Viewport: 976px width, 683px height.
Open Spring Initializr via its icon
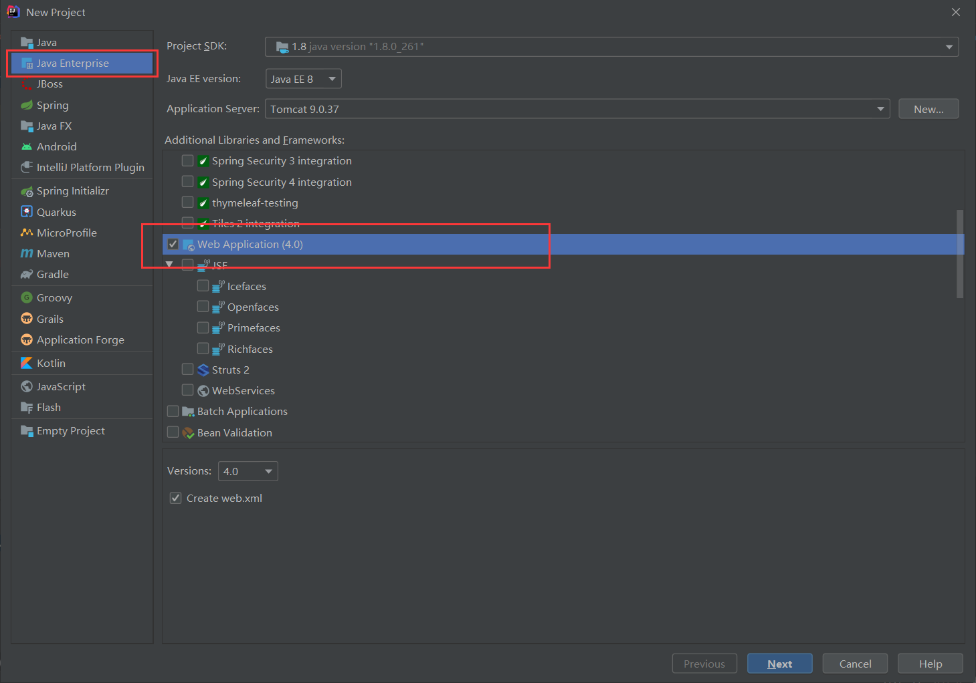point(27,191)
